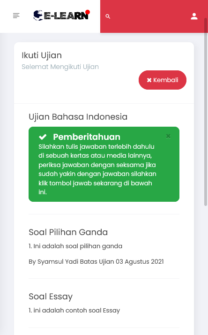
Task: Click the red header search field area
Action: (149, 16)
